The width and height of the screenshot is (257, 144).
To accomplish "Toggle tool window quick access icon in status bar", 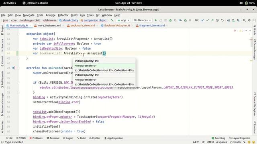I will (2, 142).
